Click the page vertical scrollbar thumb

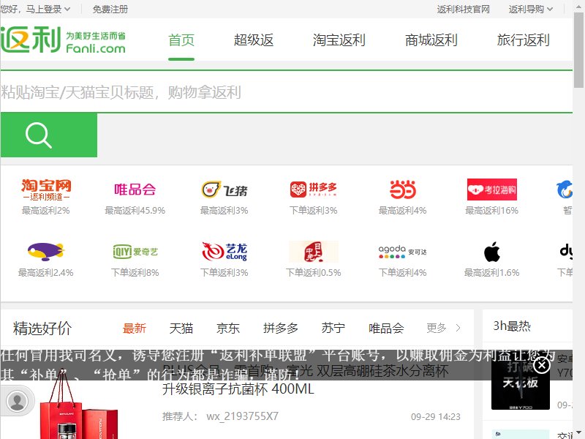tap(578, 50)
